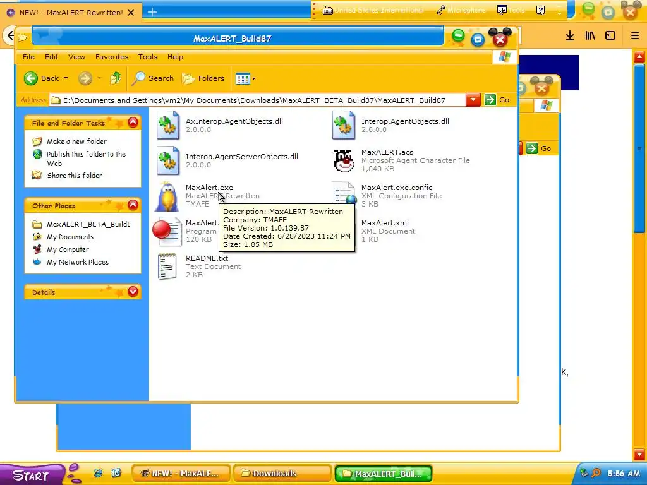This screenshot has width=647, height=485.
Task: Open a new browser tab
Action: tap(152, 12)
